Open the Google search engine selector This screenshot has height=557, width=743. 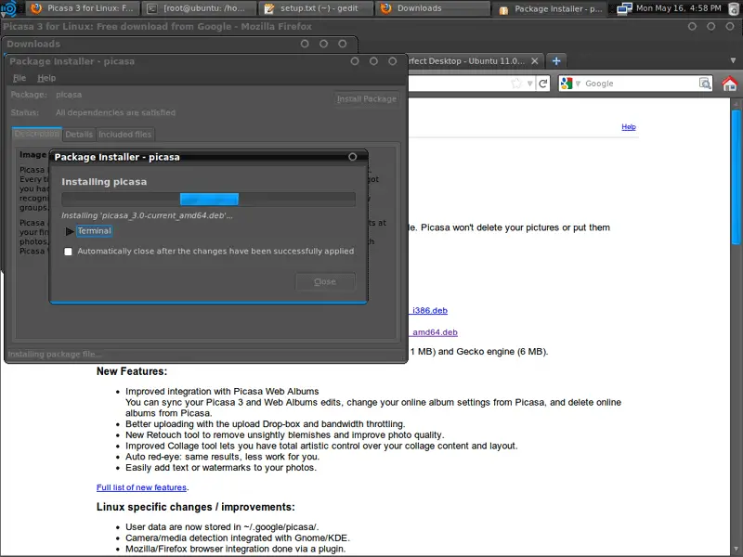pyautogui.click(x=570, y=84)
